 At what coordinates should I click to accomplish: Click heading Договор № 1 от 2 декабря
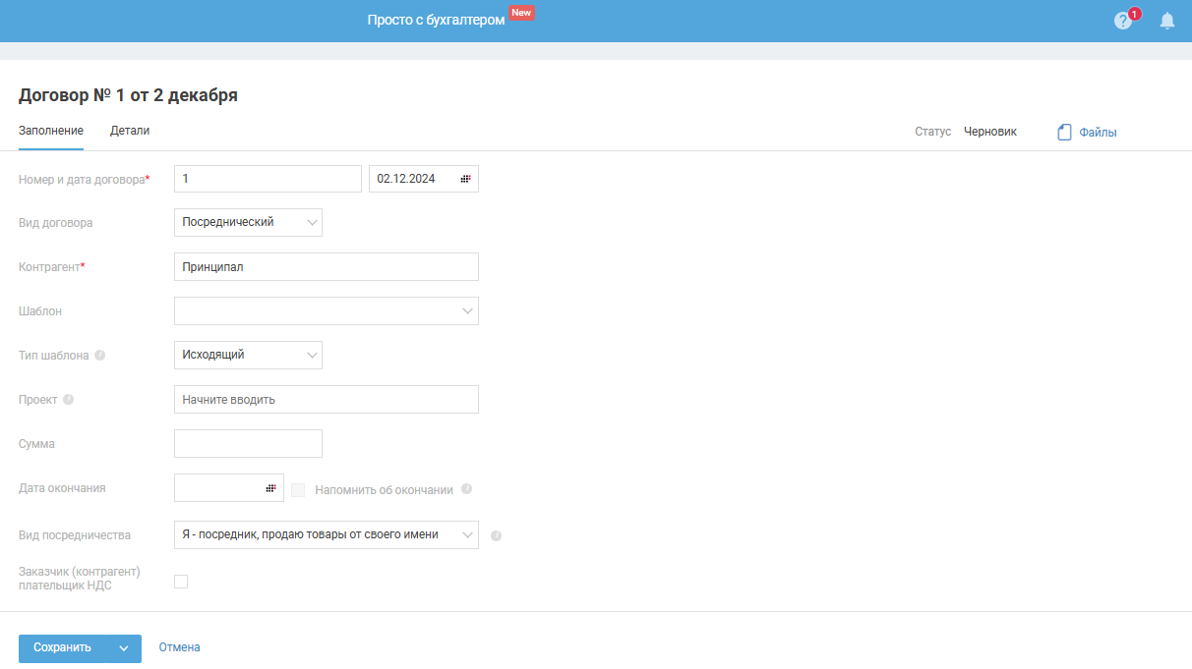pyautogui.click(x=128, y=95)
